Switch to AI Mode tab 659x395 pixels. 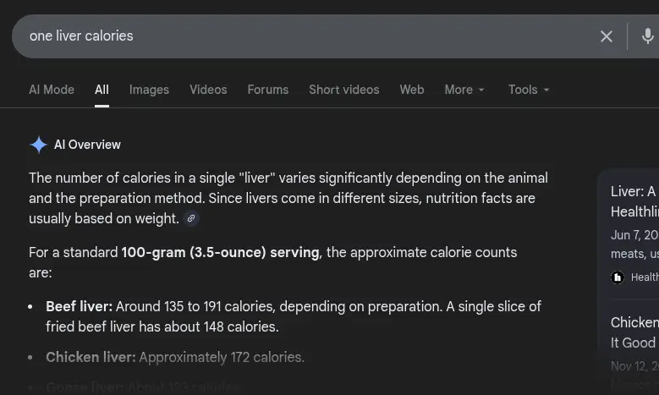point(52,90)
